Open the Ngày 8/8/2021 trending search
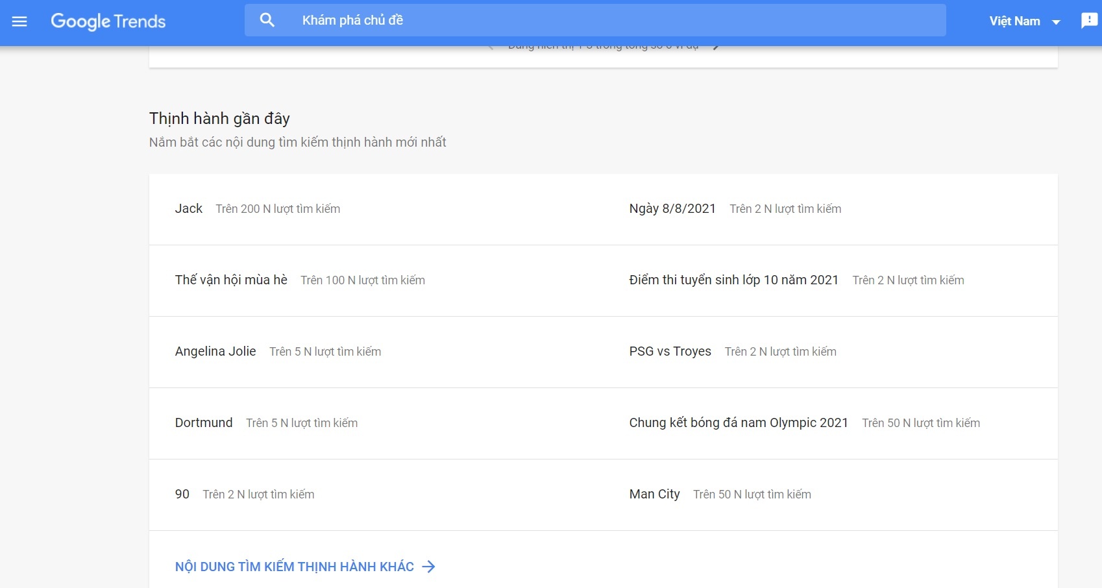This screenshot has width=1102, height=588. [x=672, y=208]
